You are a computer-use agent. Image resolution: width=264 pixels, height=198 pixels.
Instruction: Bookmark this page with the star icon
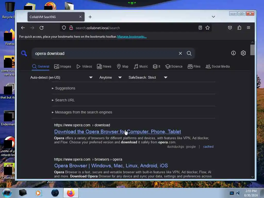click(x=208, y=28)
